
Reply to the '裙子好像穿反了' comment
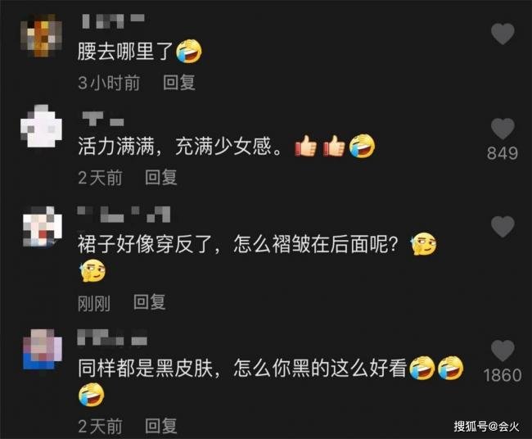150,302
